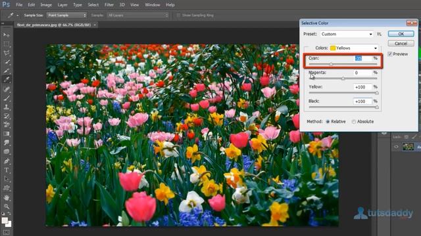Click the lock transparent pixels icon
This screenshot has height=236, width=421.
point(407,137)
